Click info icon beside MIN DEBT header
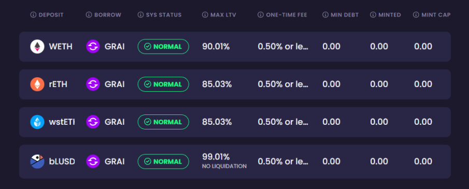The height and width of the screenshot is (189, 469). (325, 14)
